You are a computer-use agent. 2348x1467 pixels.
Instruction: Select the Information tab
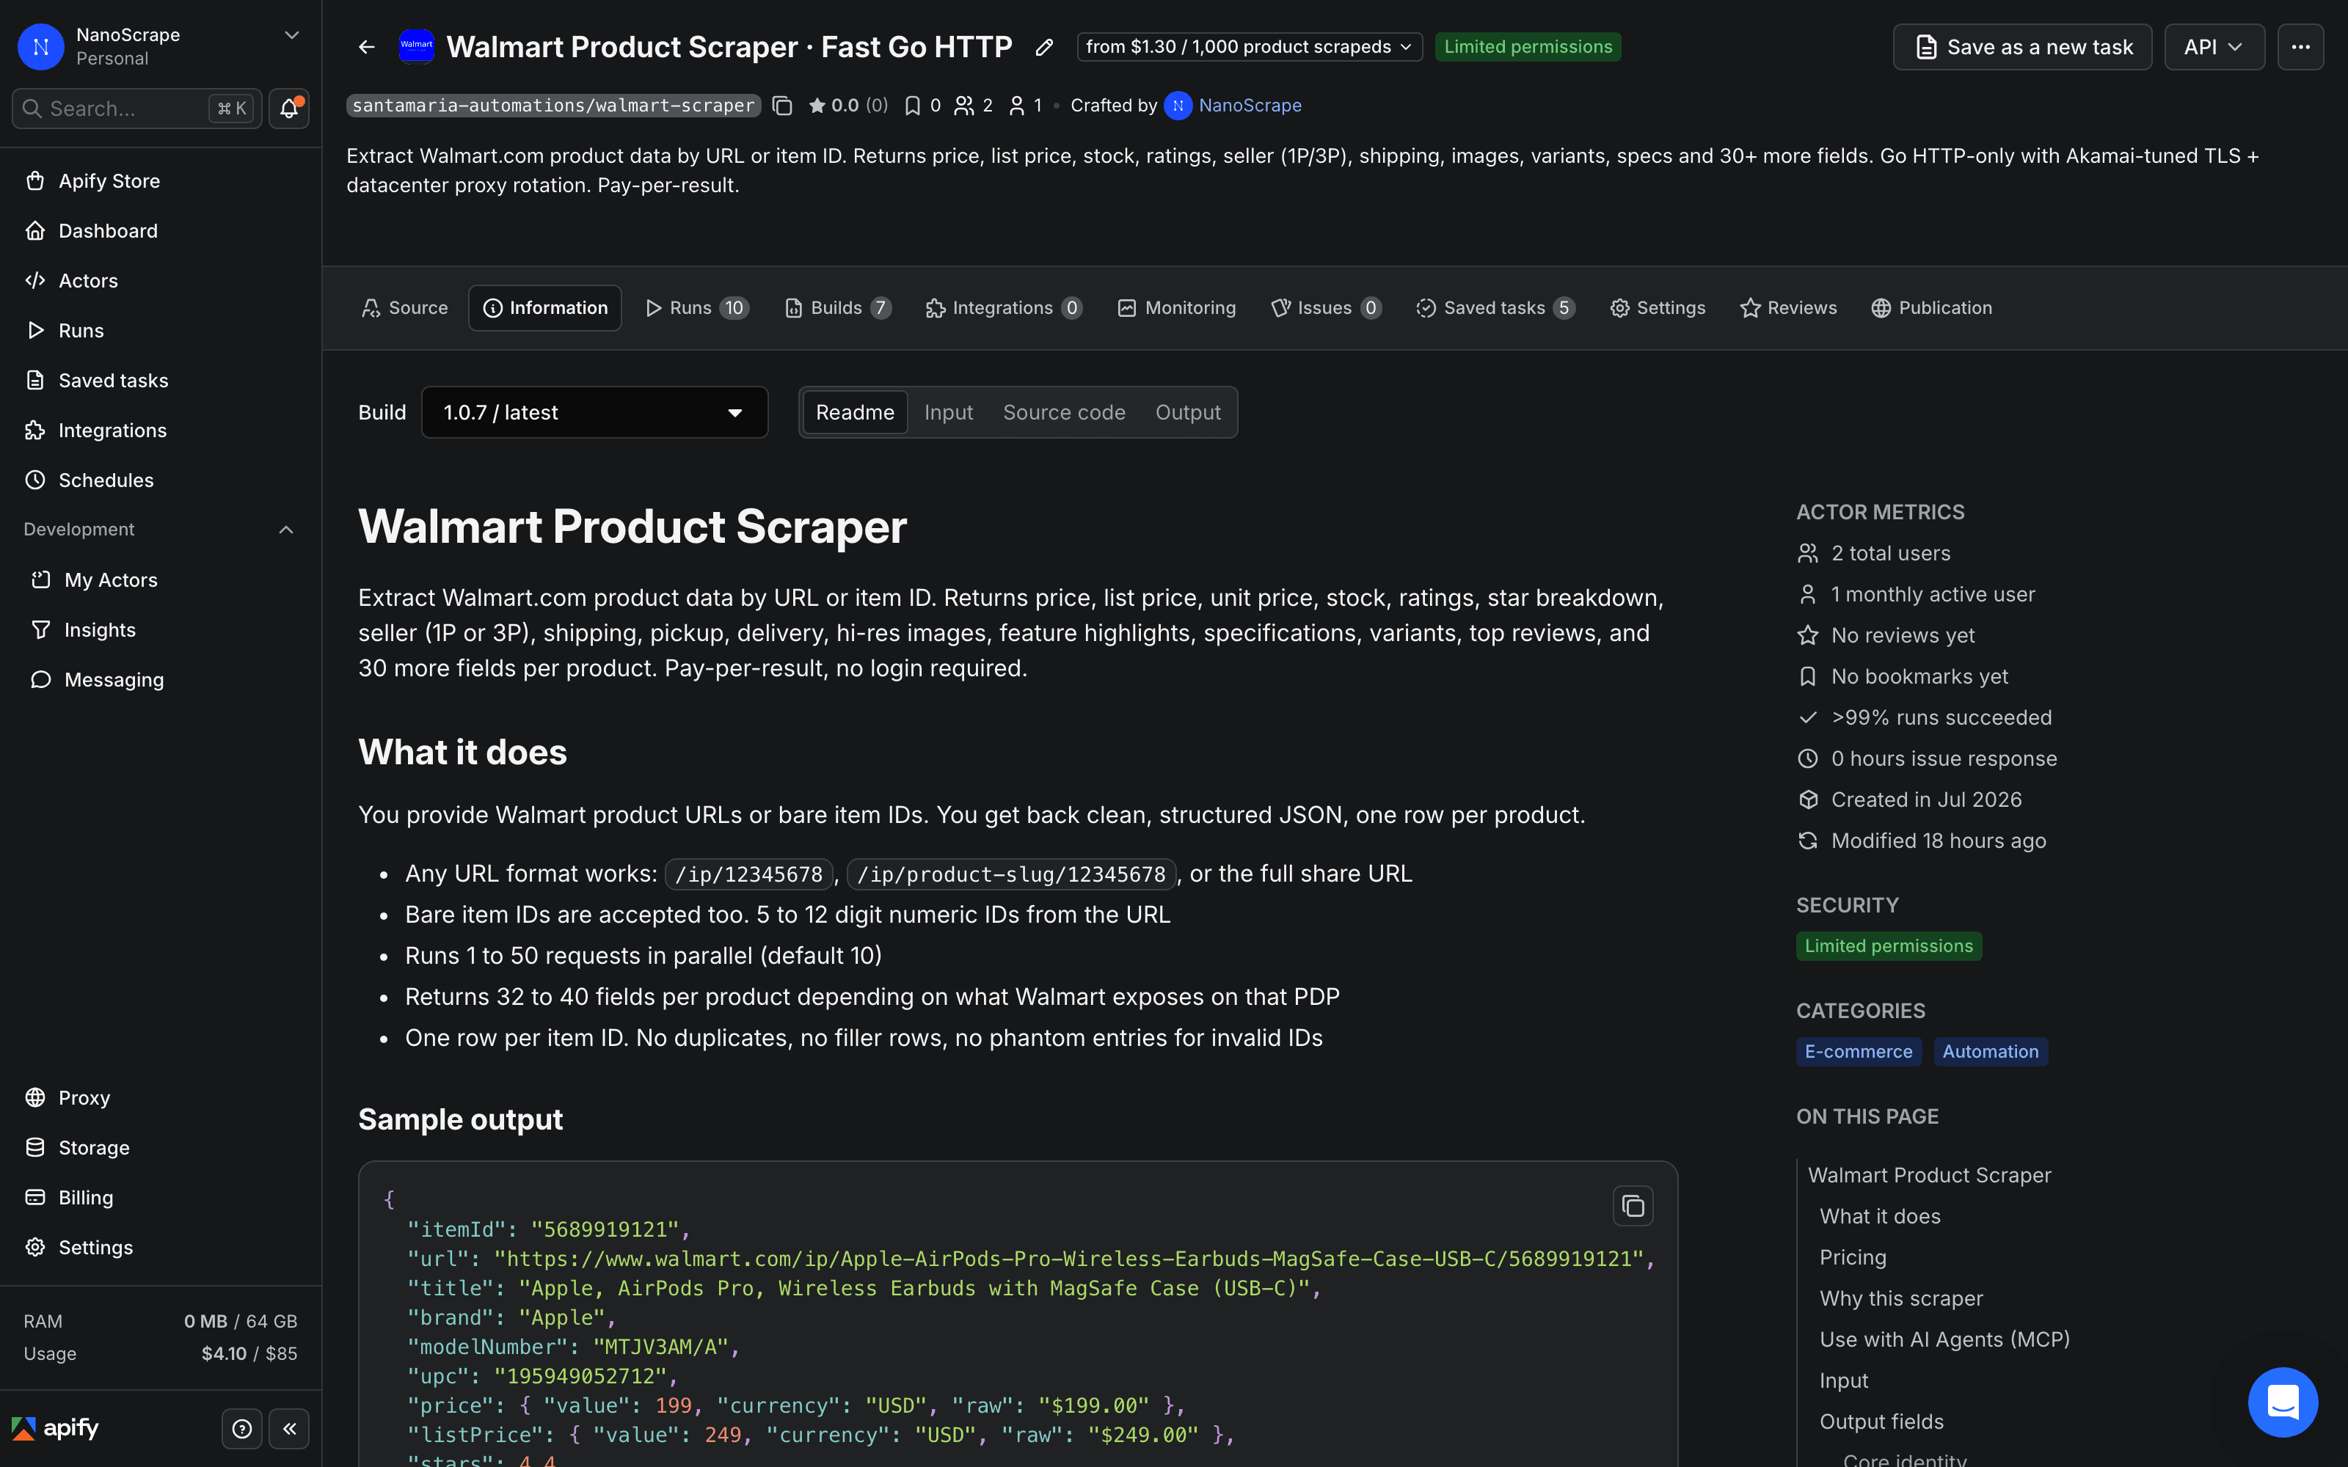click(545, 307)
